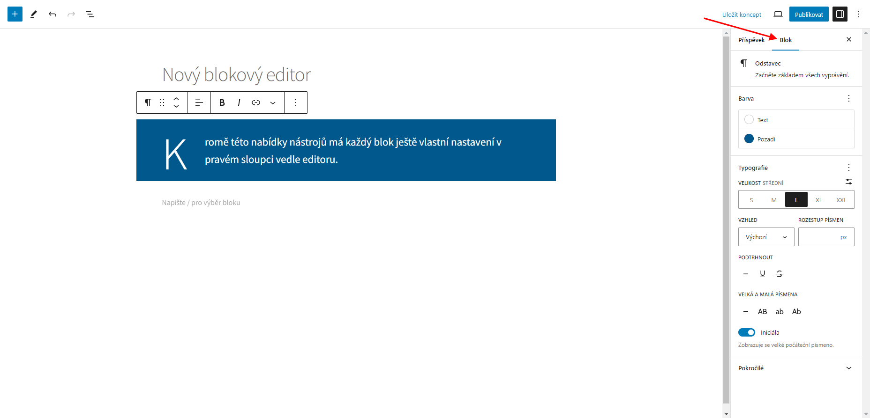The width and height of the screenshot is (870, 418).
Task: Set a custom font size via sliders icon
Action: 849,182
